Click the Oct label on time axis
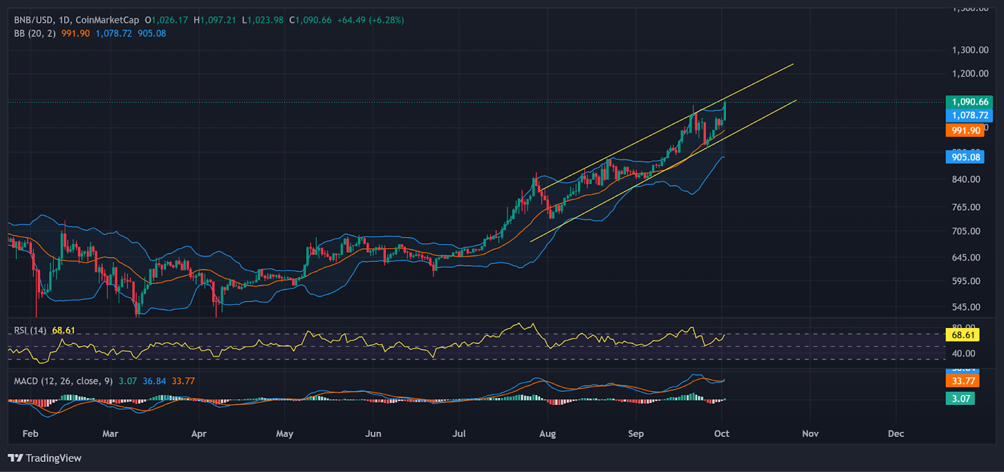The height and width of the screenshot is (472, 1004). (x=722, y=434)
